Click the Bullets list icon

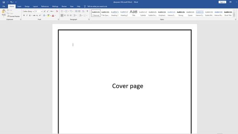click(x=62, y=12)
